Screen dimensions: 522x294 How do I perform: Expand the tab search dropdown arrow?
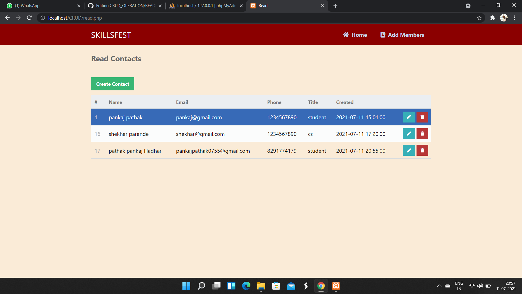[468, 6]
